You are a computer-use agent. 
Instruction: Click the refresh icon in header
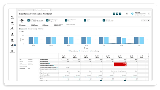point(117,14)
